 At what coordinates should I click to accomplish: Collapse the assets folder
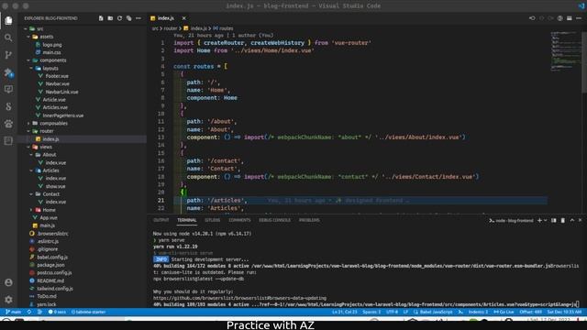47,37
